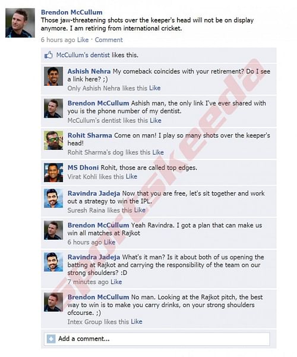
Task: Like the comment liked by Suresh Raina
Action: (x=140, y=210)
